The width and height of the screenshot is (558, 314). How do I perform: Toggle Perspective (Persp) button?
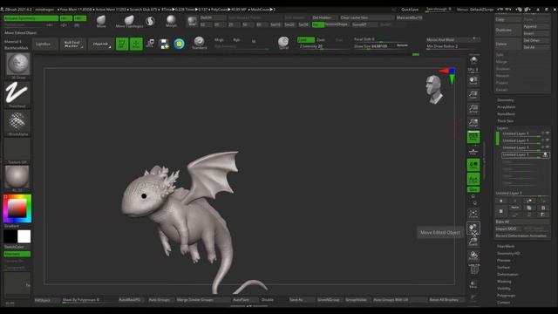coord(473,137)
